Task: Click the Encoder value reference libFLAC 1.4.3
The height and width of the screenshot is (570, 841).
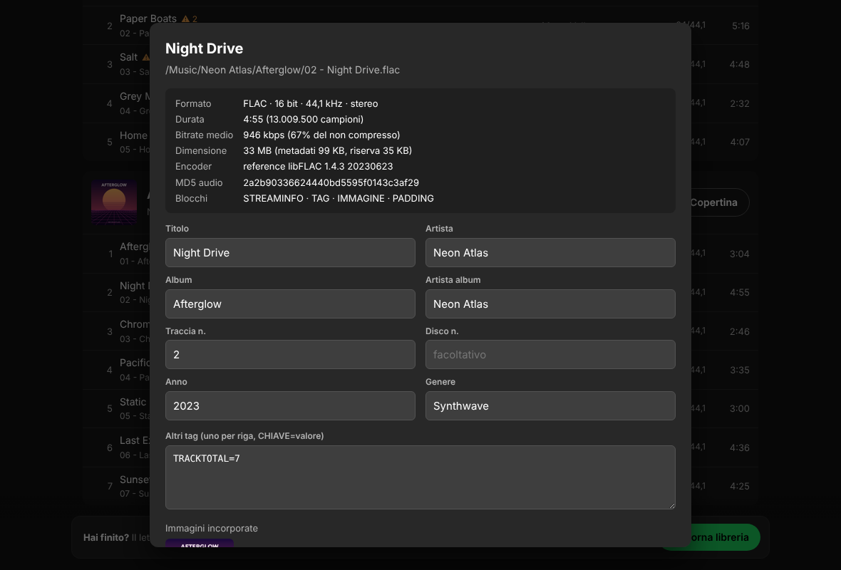Action: tap(318, 166)
